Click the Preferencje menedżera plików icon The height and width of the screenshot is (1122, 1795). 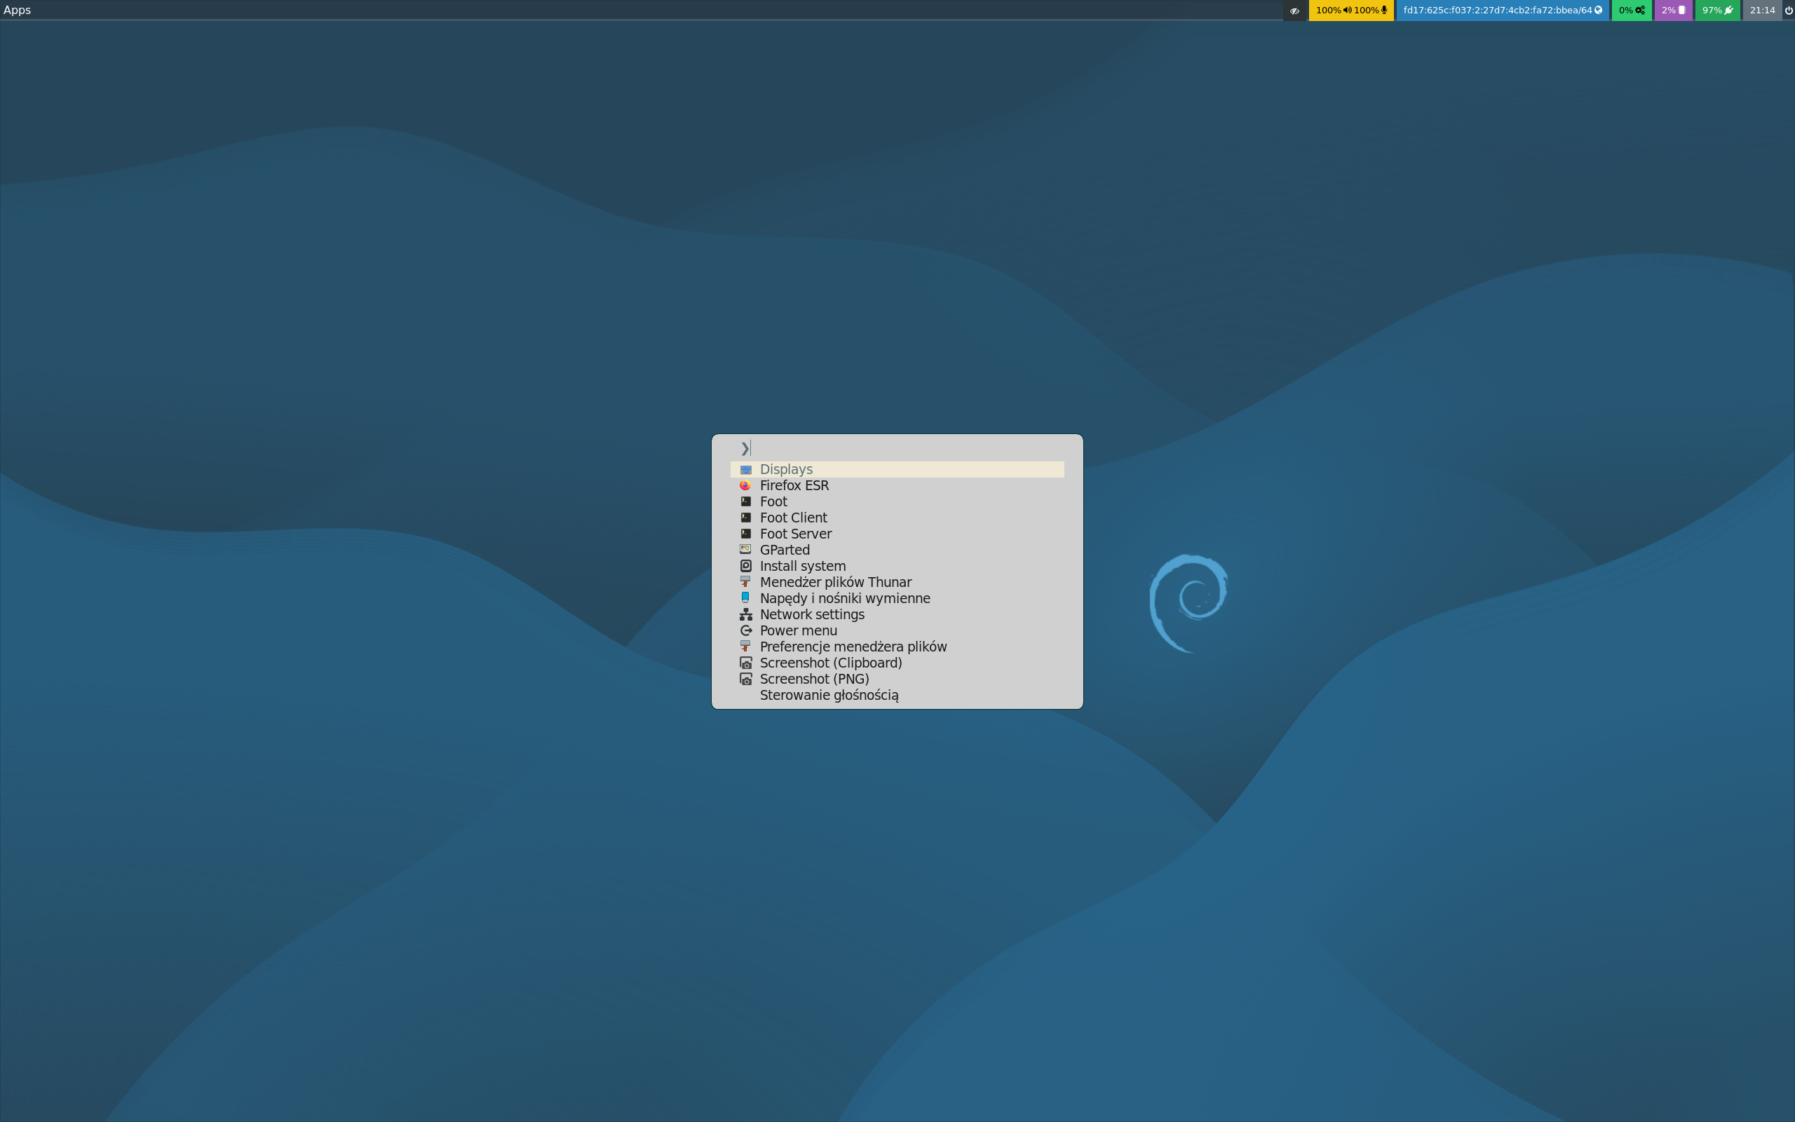point(745,647)
